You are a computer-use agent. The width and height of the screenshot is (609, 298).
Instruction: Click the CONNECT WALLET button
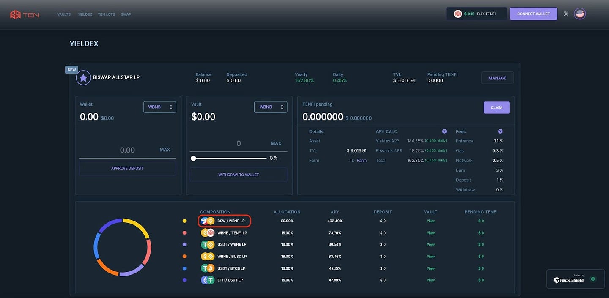533,14
